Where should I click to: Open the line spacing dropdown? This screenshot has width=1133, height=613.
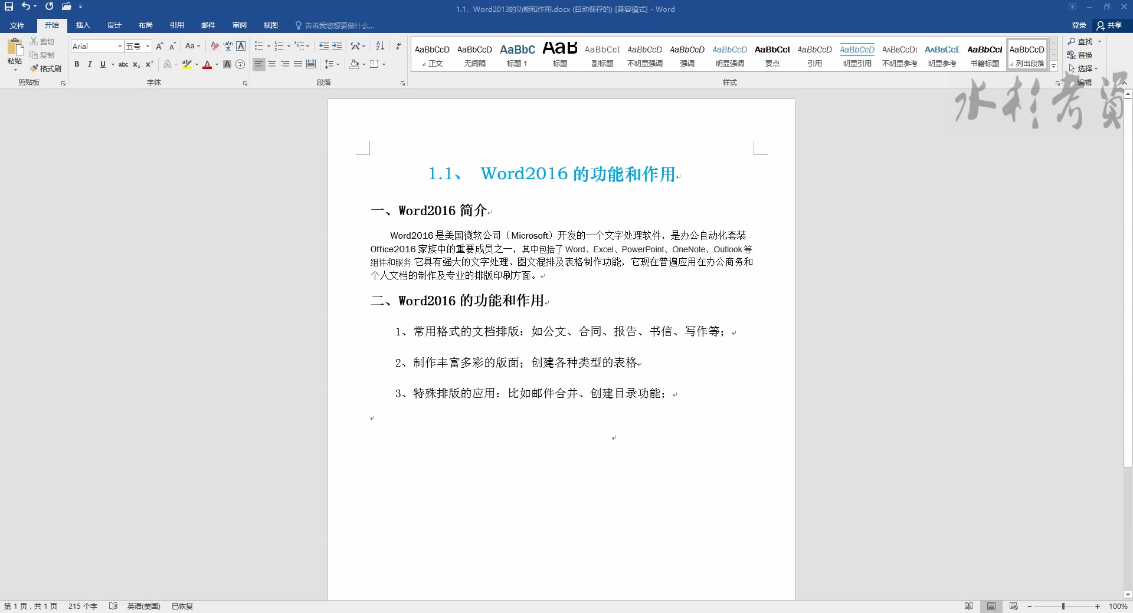click(x=332, y=64)
